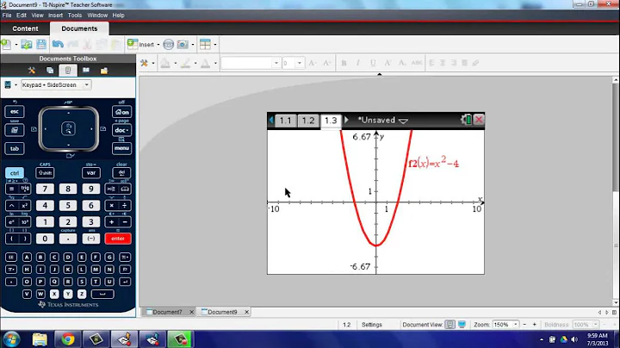Open Windows Explorer from taskbar

pyautogui.click(x=40, y=339)
